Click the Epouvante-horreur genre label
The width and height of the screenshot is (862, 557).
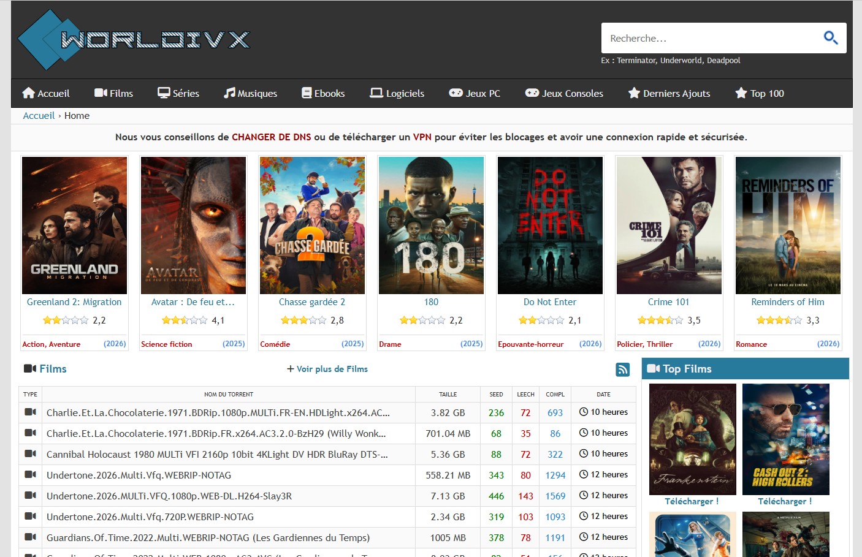(531, 344)
